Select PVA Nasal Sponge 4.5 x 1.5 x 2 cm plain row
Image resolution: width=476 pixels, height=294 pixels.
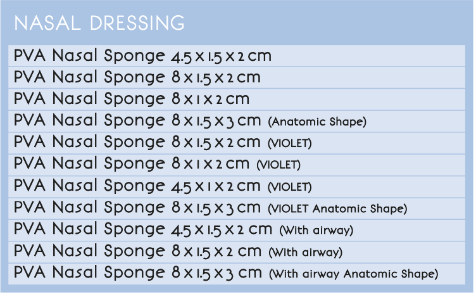click(x=142, y=56)
